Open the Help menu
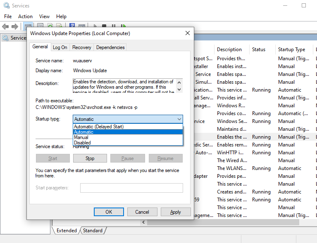The height and width of the screenshot is (243, 317). [61, 17]
